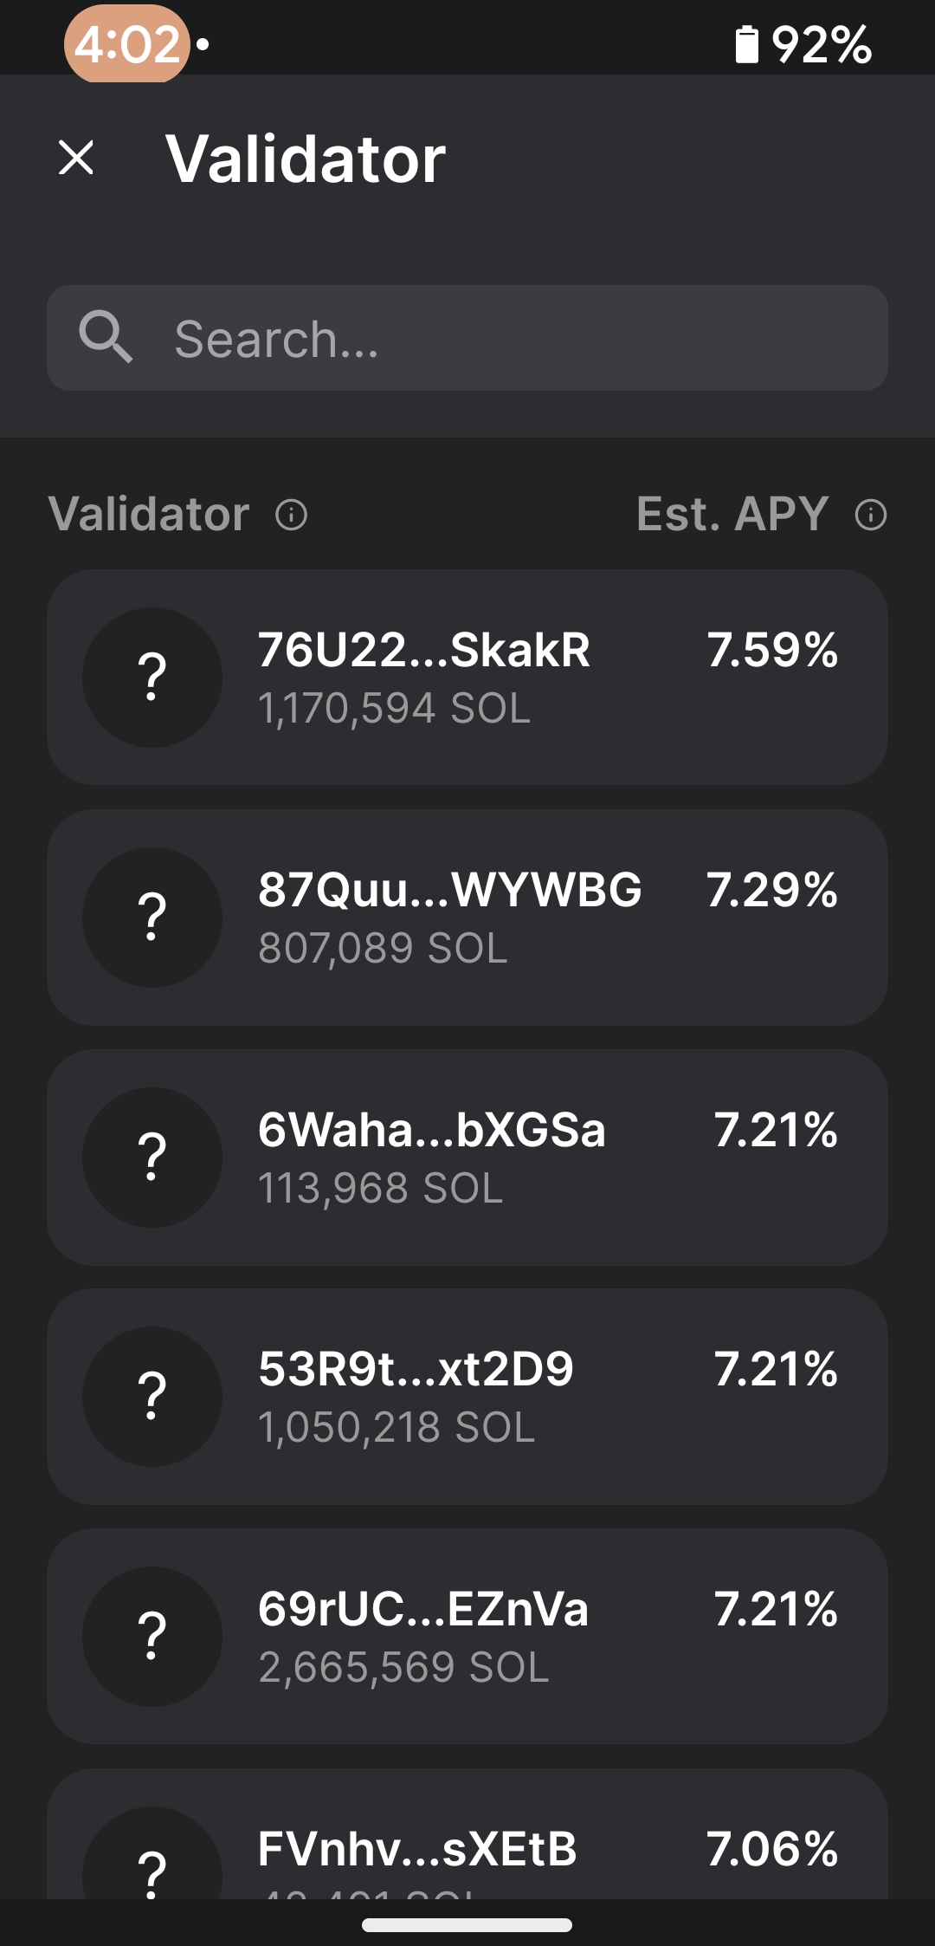
Task: Tap the question mark avatar for 76U22...SkakR
Action: pyautogui.click(x=152, y=678)
